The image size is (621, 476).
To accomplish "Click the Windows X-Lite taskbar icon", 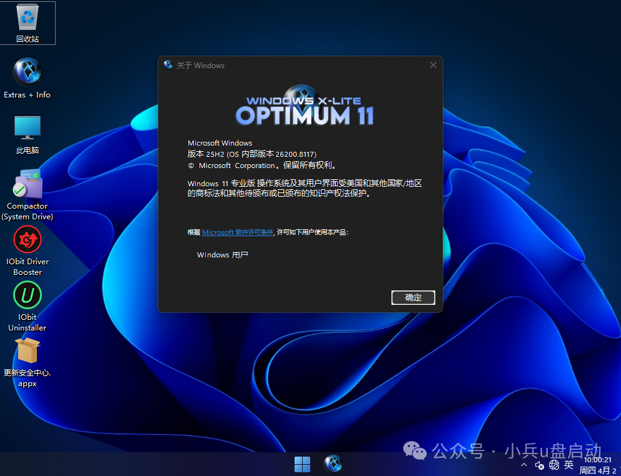I will 333,464.
